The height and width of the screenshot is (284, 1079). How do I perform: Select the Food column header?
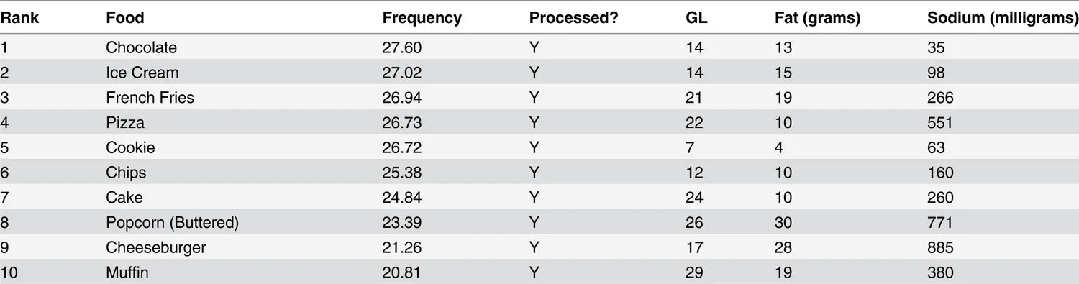coord(124,18)
